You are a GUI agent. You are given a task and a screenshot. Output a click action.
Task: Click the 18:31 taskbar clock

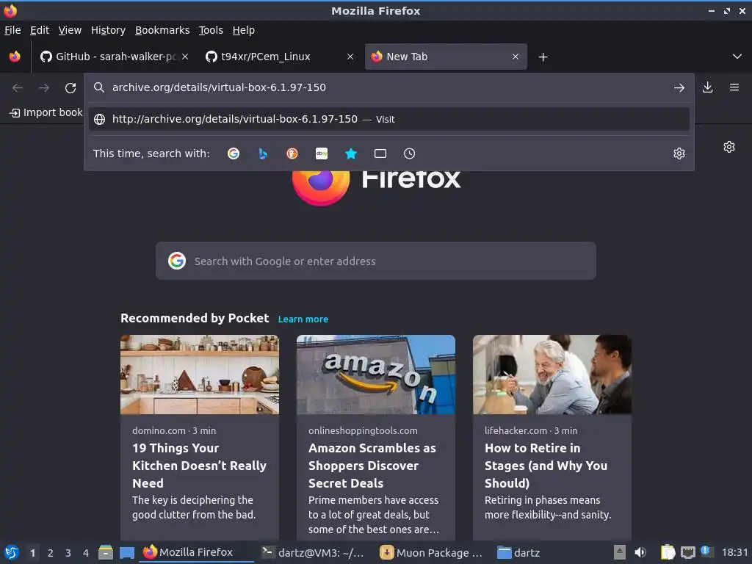(x=734, y=552)
